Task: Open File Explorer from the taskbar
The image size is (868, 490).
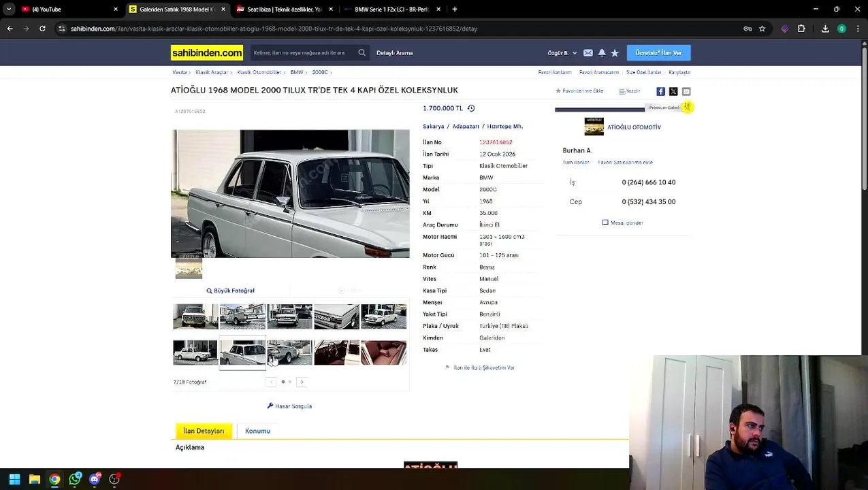Action: (x=35, y=479)
